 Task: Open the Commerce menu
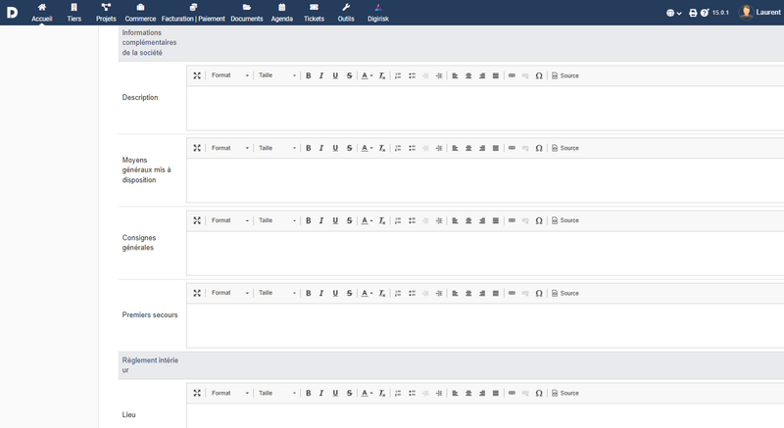(140, 13)
